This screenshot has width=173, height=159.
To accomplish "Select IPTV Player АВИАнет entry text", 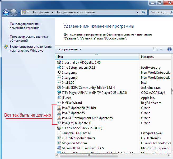I will (x=94, y=93).
